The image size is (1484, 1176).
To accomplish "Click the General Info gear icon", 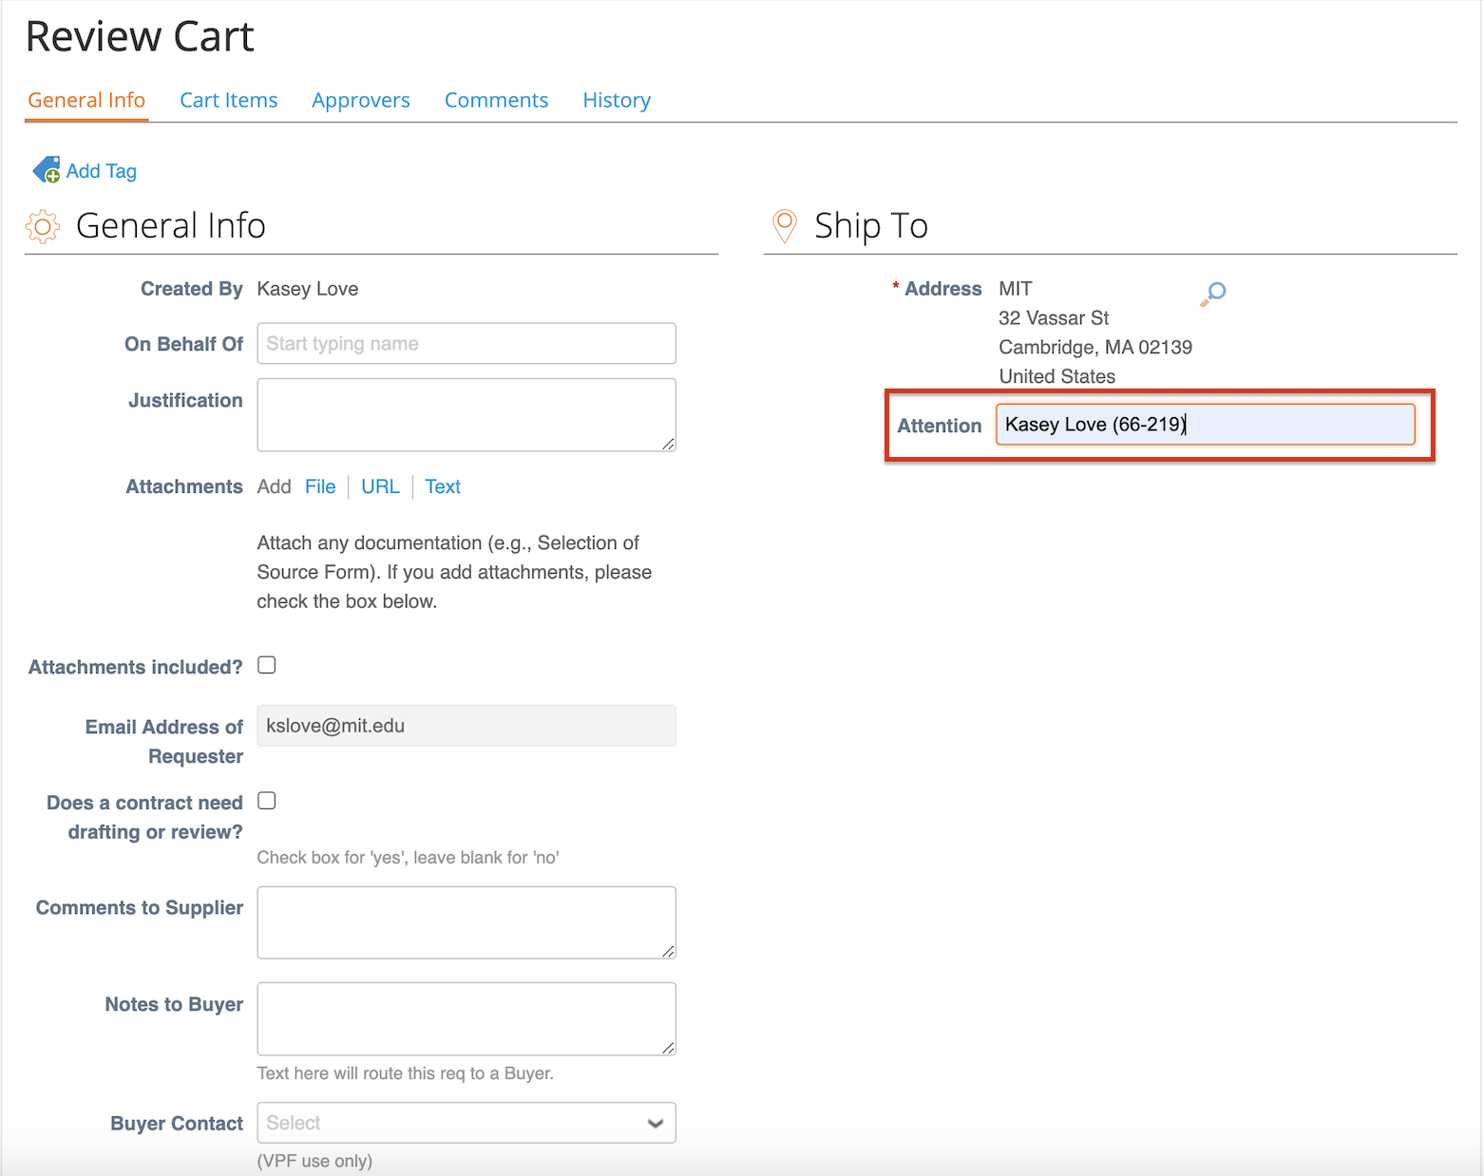I will click(43, 226).
